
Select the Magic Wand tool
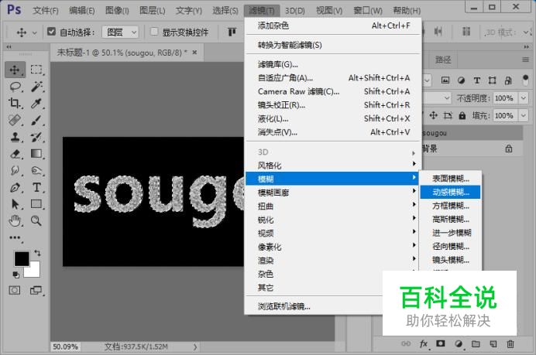coord(36,87)
